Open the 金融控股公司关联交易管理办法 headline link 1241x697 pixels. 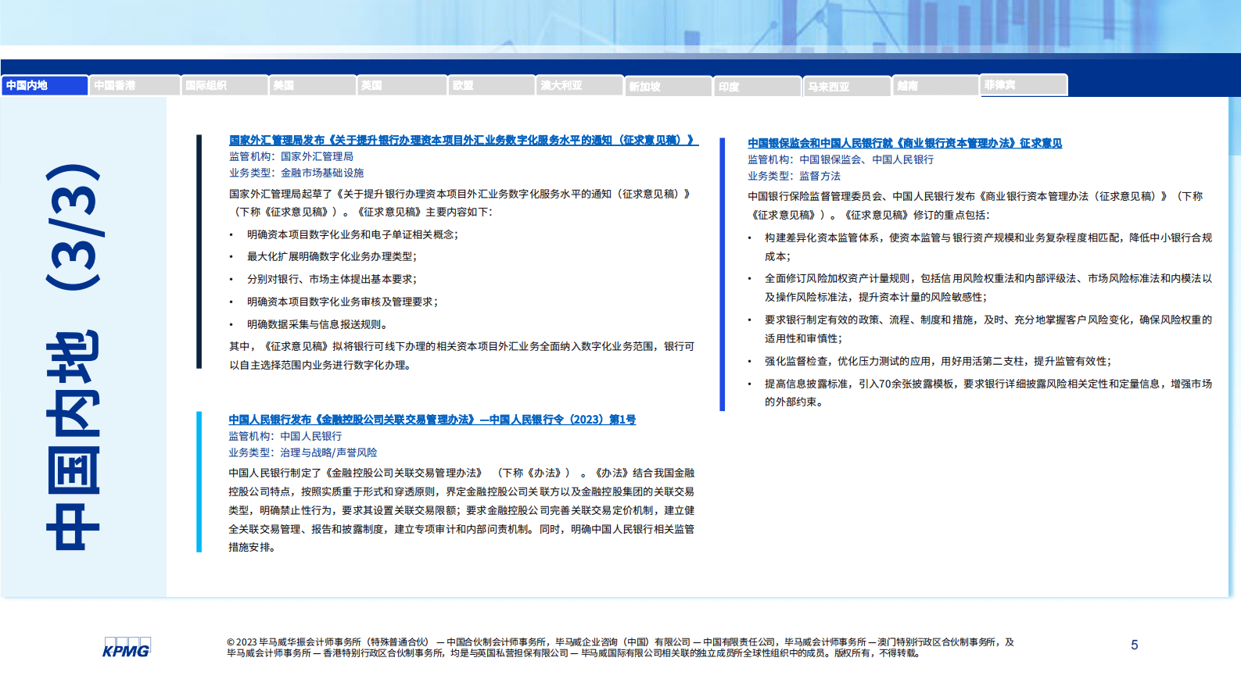pyautogui.click(x=432, y=420)
